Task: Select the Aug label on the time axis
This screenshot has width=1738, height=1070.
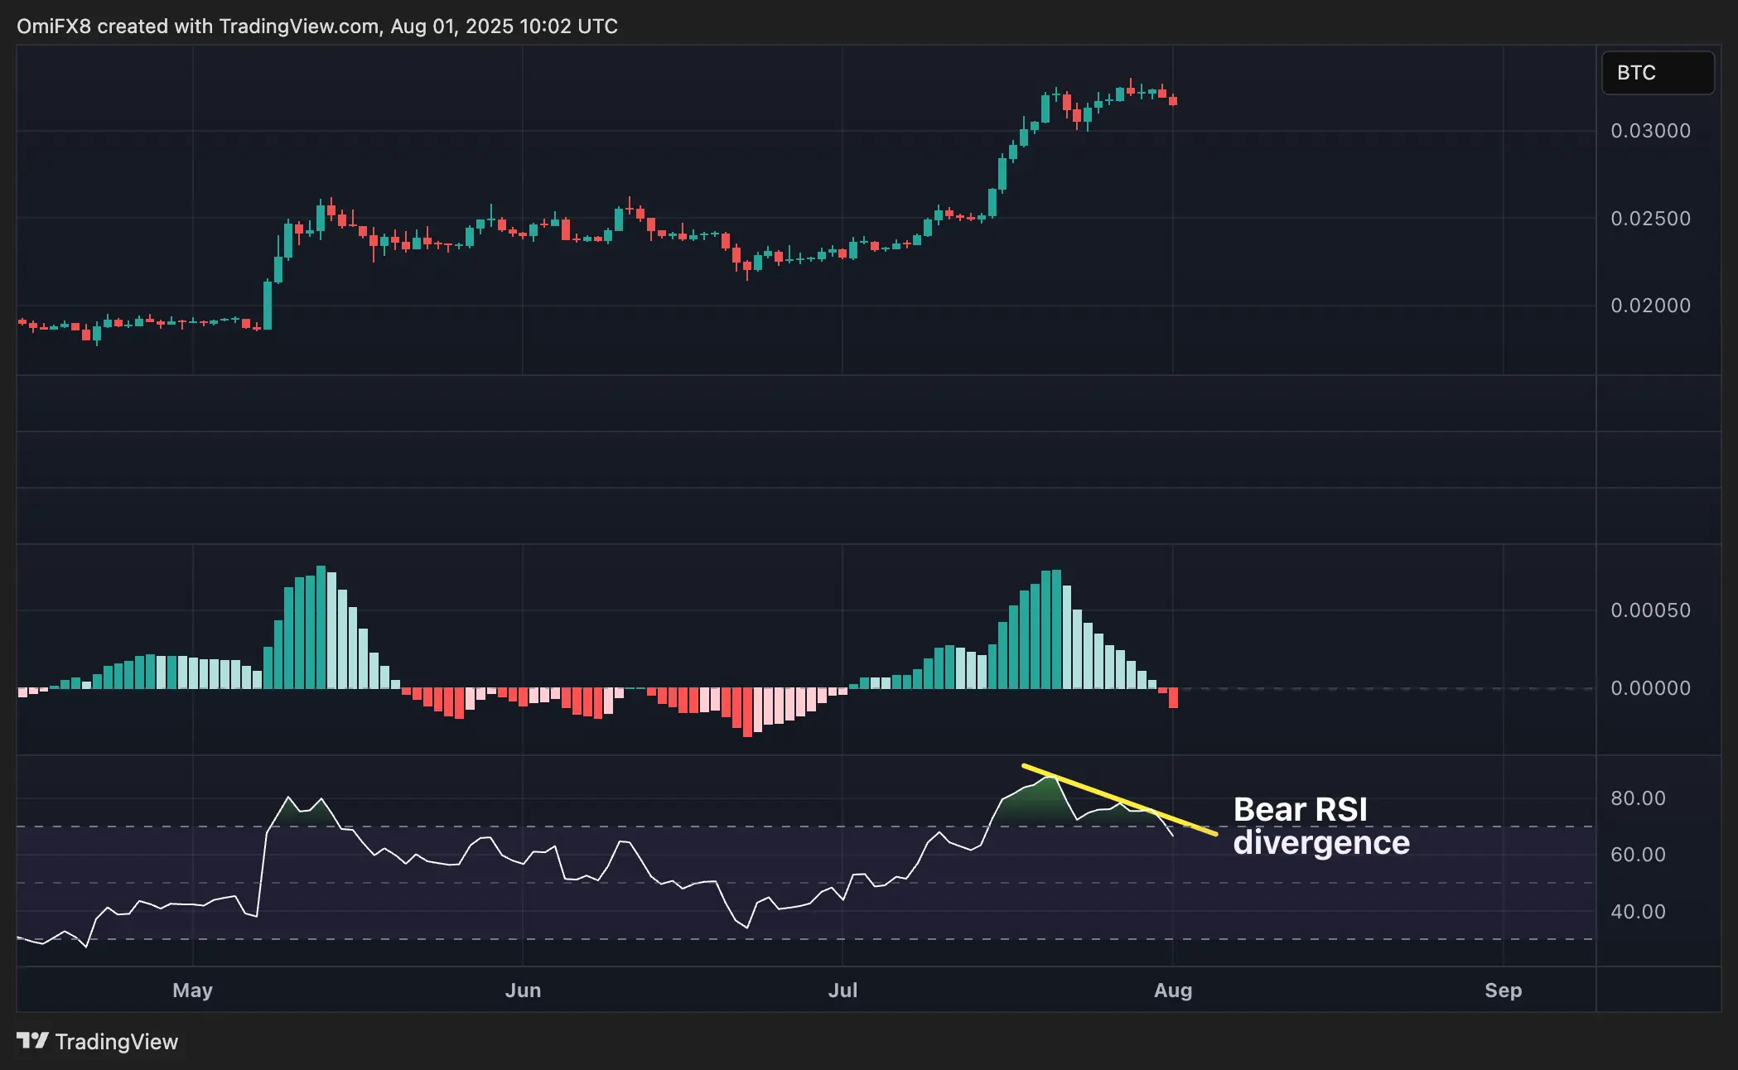Action: (1174, 990)
